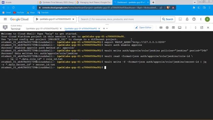Open the browser tab search dropdown
Image resolution: width=213 pixels, height=120 pixels.
tap(195, 2)
